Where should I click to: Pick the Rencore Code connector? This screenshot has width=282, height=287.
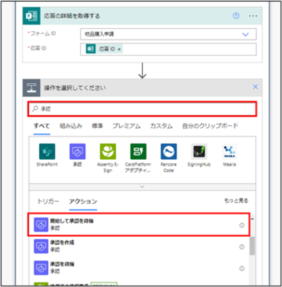point(169,151)
